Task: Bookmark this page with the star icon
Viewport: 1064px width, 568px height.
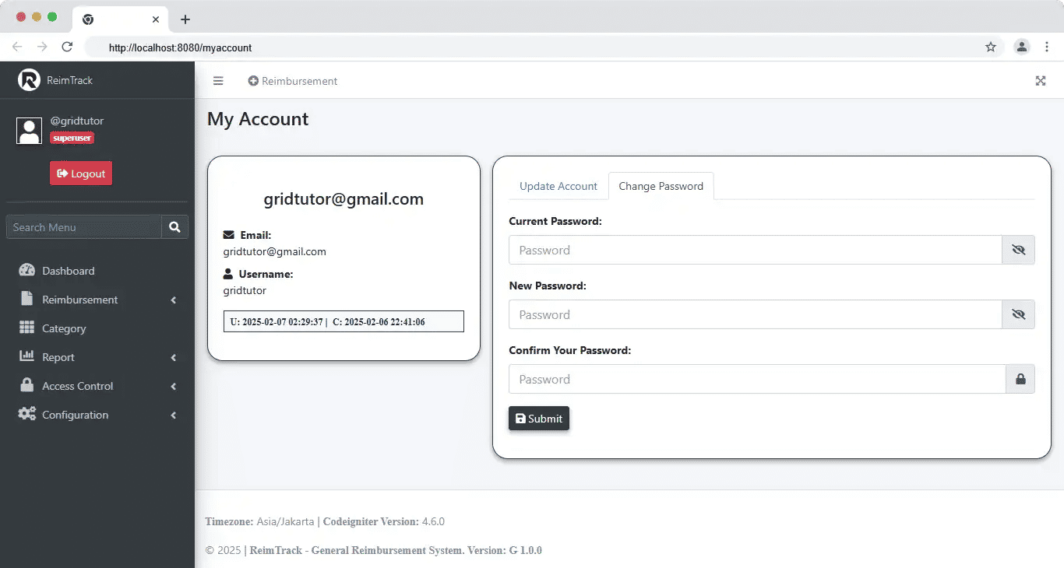Action: tap(991, 47)
